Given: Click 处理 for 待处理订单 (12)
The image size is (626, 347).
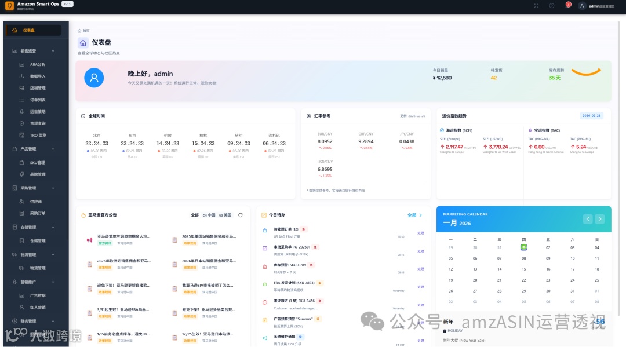Looking at the screenshot, I should click(x=420, y=233).
